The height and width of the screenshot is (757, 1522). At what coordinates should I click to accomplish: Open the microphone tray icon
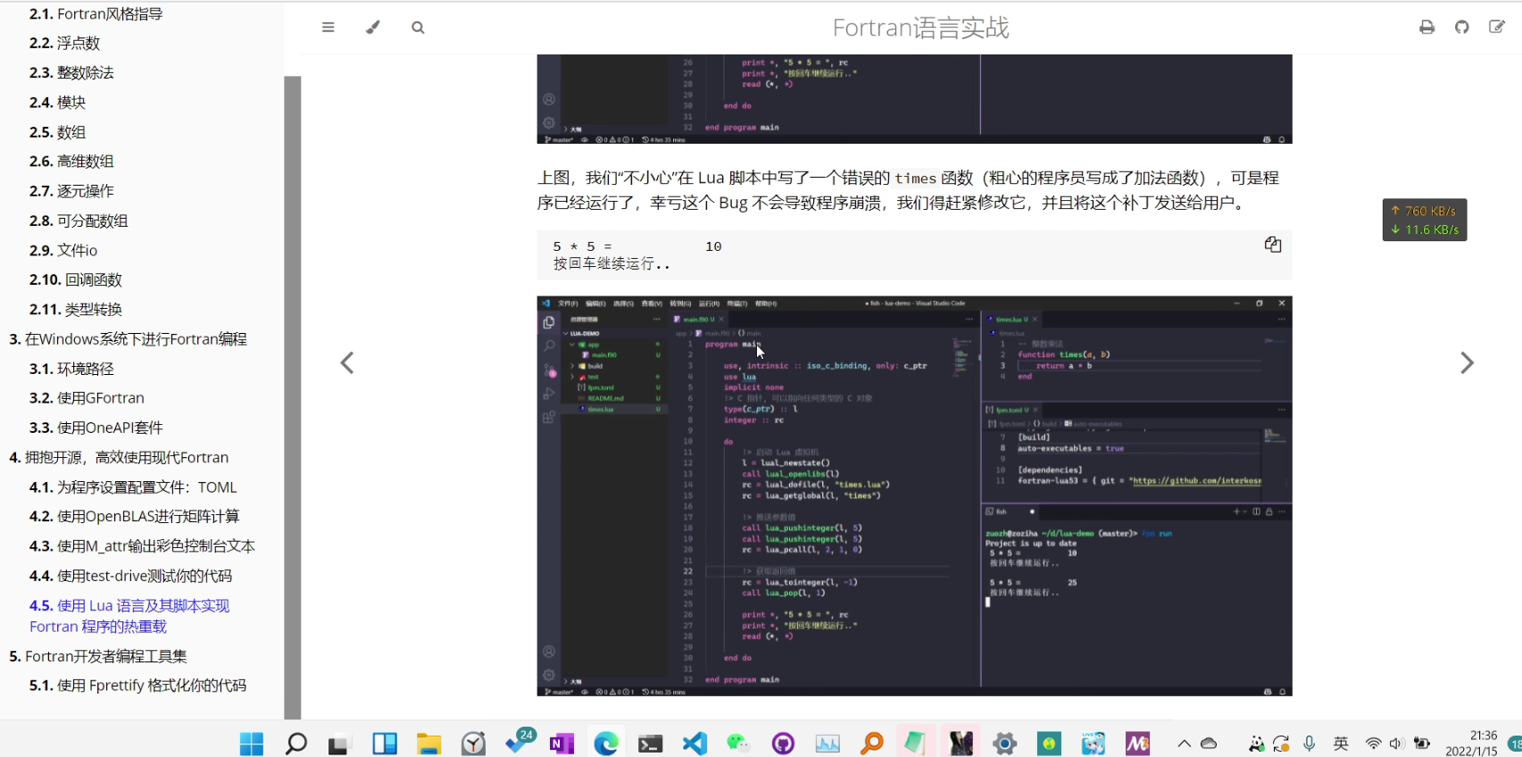(1310, 744)
